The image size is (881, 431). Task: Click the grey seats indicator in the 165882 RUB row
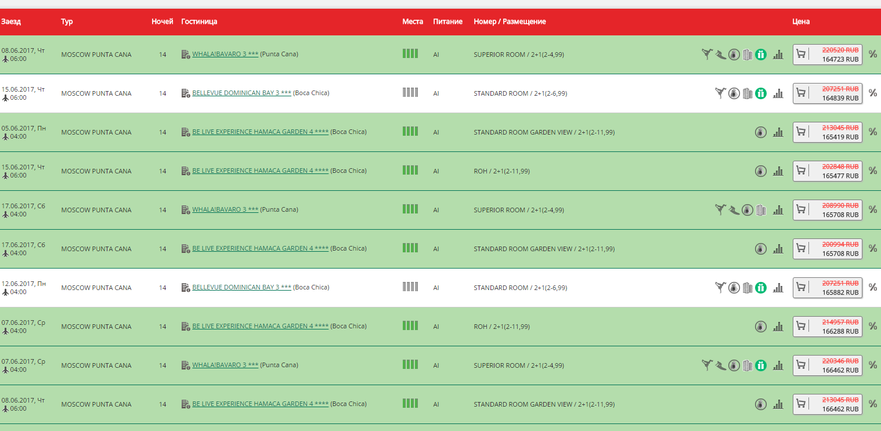click(x=410, y=287)
